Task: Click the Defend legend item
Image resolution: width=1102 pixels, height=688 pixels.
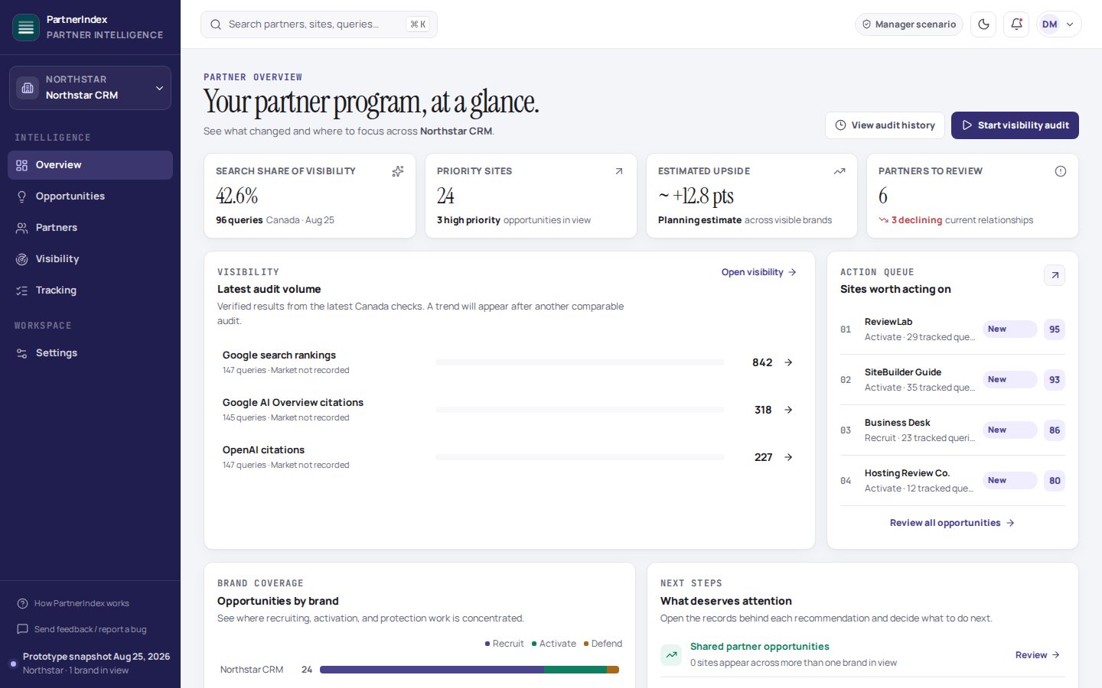Action: tap(603, 644)
